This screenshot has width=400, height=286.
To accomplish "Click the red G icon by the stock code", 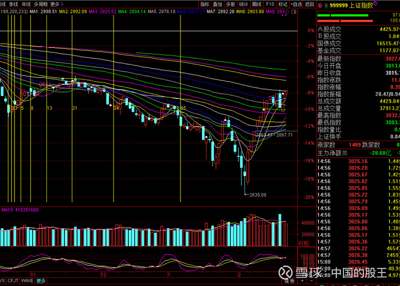I will click(320, 5).
